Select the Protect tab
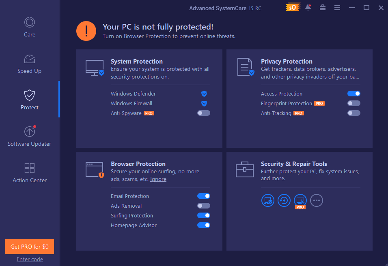Screen dimensions: 388x266 (30, 100)
